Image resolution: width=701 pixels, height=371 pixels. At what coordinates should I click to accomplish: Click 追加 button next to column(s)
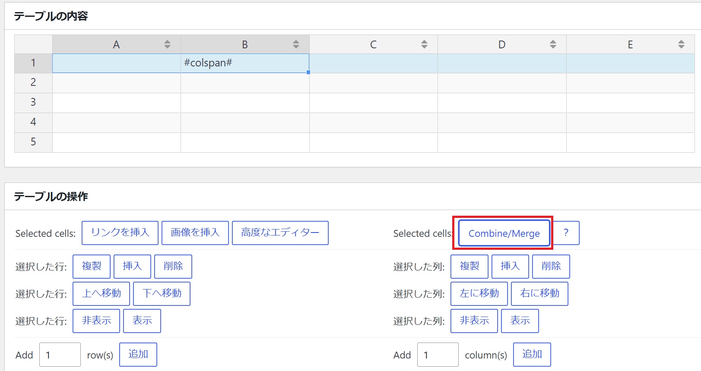point(532,355)
